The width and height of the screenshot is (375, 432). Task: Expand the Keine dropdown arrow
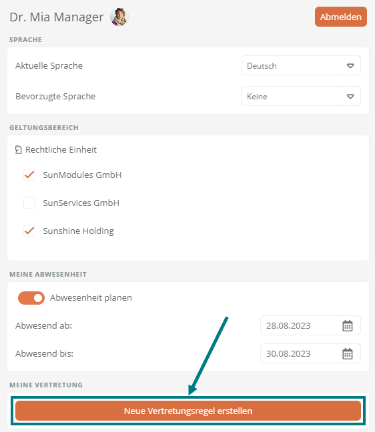350,96
